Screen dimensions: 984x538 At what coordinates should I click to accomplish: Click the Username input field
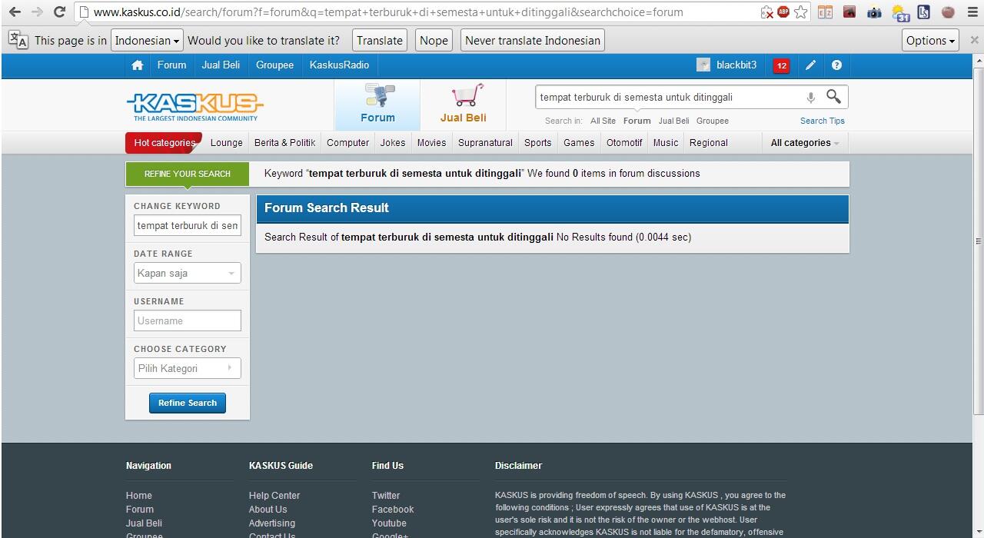pos(187,320)
